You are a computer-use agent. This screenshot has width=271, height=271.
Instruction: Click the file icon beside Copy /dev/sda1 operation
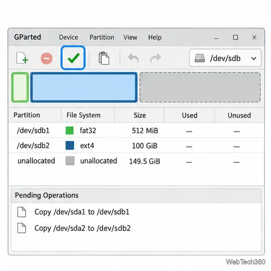click(22, 212)
